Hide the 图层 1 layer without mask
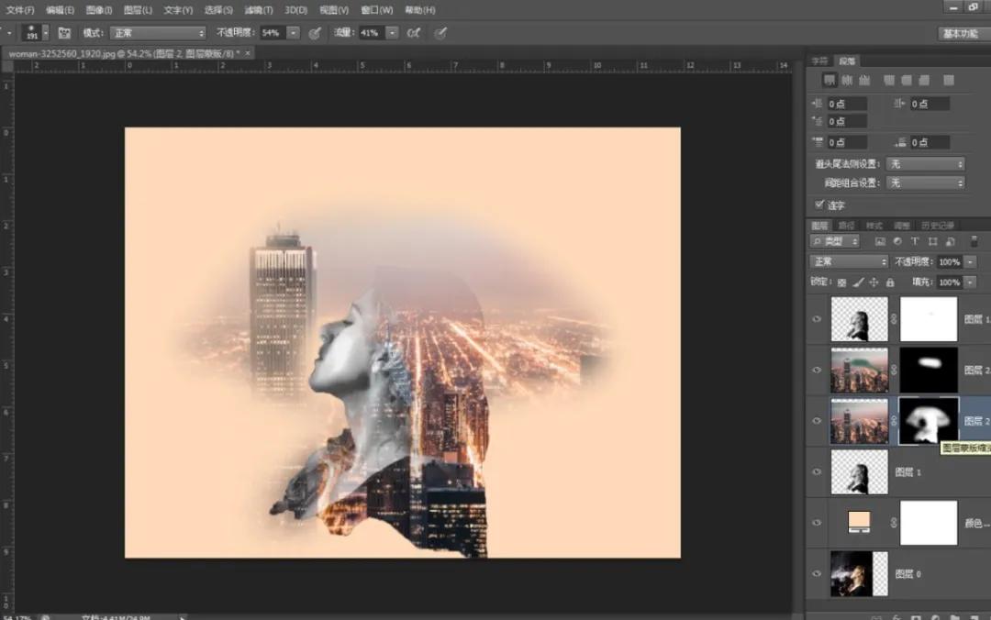 (x=817, y=471)
